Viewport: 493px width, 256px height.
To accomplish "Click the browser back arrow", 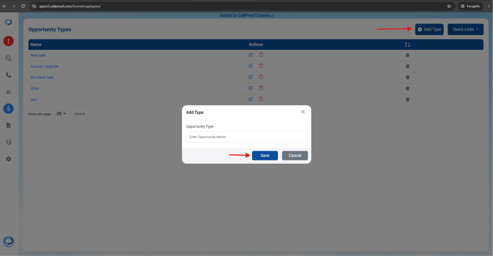I will (4, 6).
